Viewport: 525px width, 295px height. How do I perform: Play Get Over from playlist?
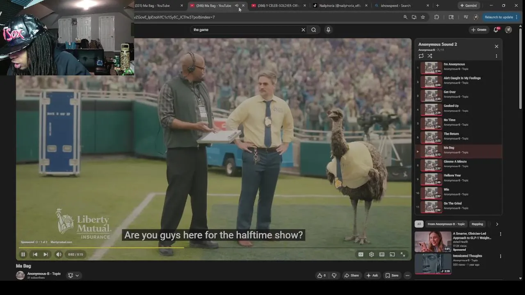click(459, 95)
